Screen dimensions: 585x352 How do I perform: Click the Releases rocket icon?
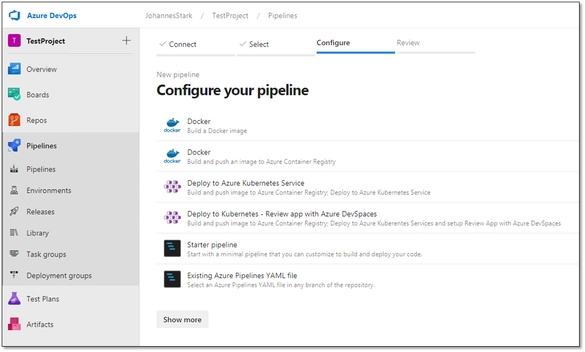pyautogui.click(x=14, y=212)
